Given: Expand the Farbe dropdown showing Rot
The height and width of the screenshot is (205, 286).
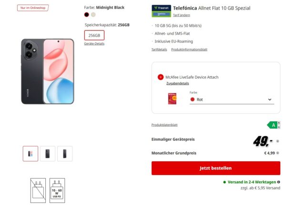Looking at the screenshot, I should pyautogui.click(x=231, y=100).
